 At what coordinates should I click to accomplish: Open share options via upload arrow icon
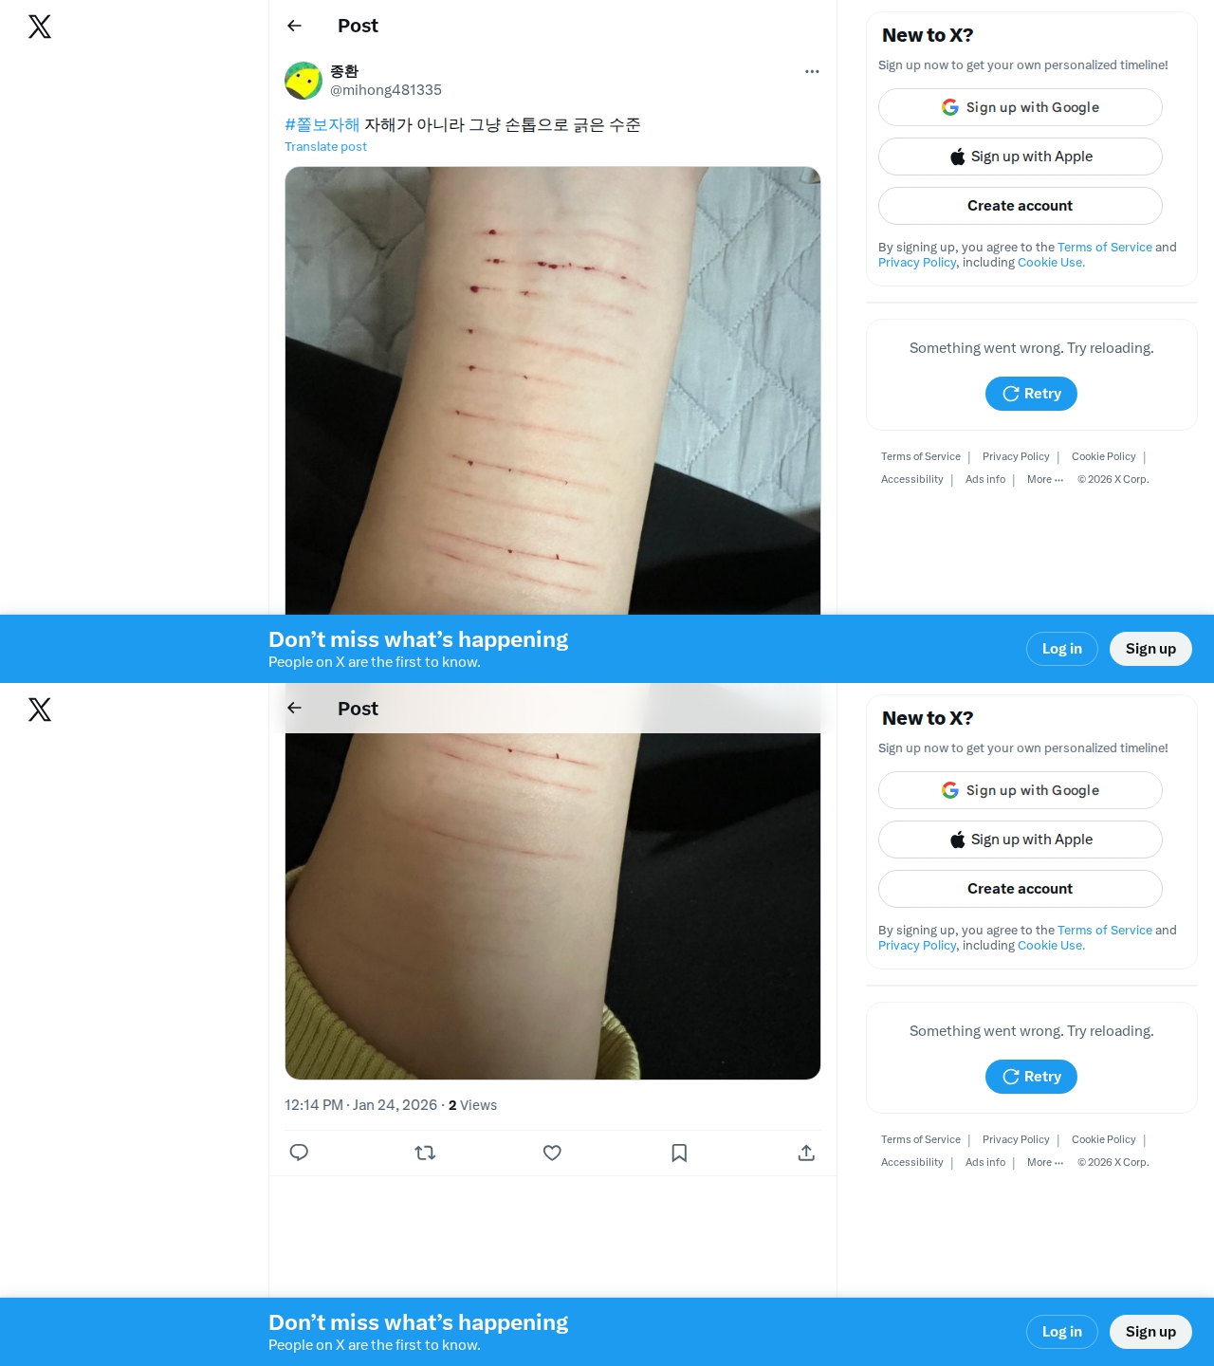806,1153
